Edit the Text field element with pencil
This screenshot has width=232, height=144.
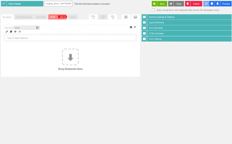click(7, 32)
